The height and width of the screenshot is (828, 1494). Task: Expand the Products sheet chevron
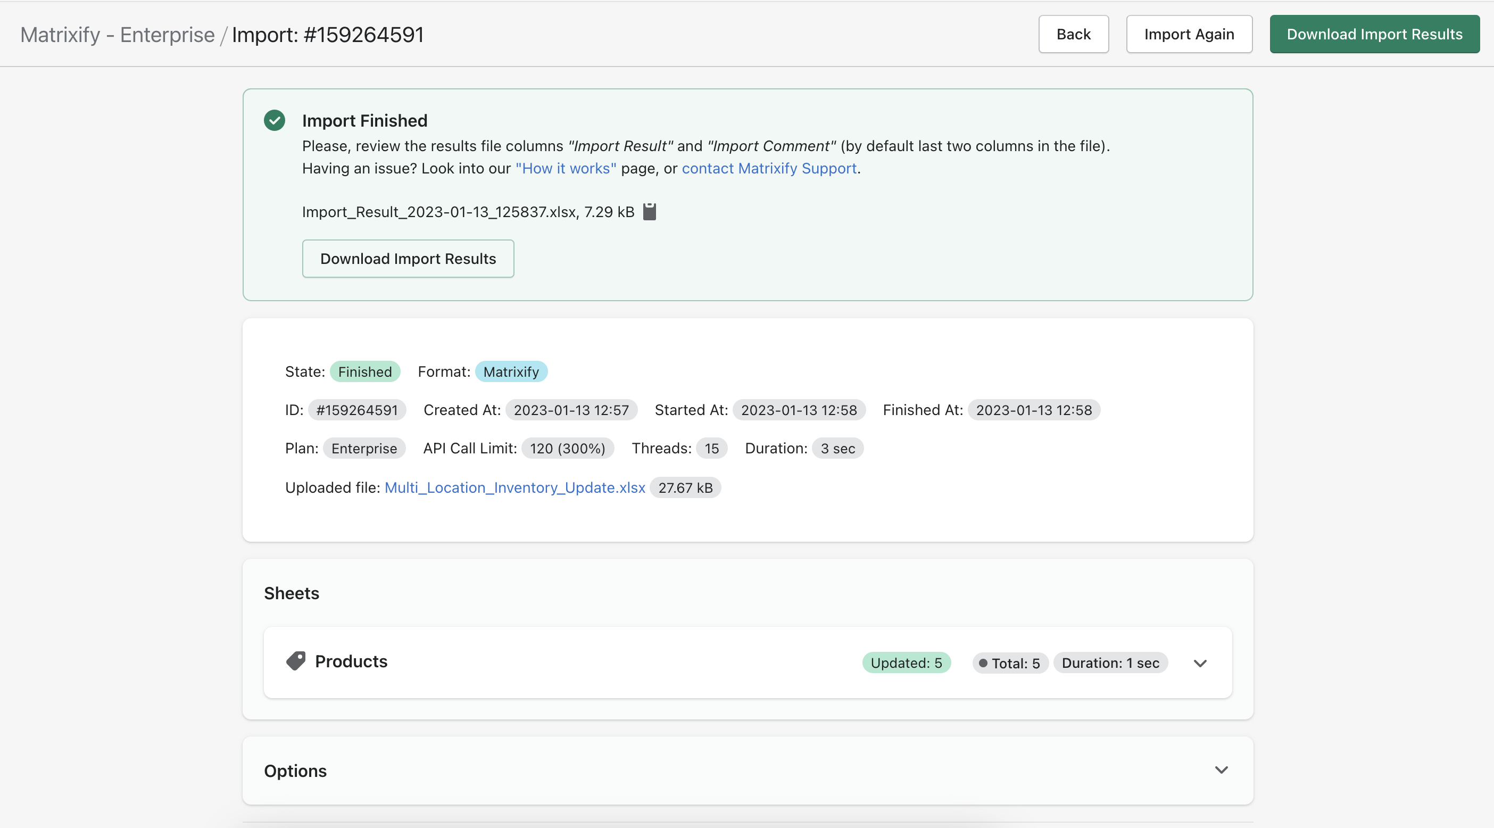(x=1200, y=663)
